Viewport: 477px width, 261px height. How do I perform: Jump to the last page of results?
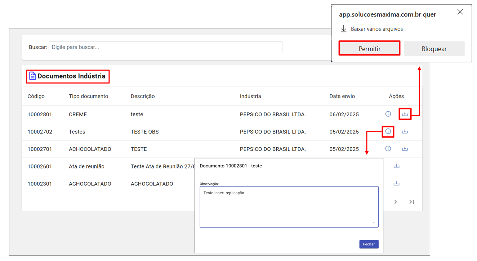[411, 202]
